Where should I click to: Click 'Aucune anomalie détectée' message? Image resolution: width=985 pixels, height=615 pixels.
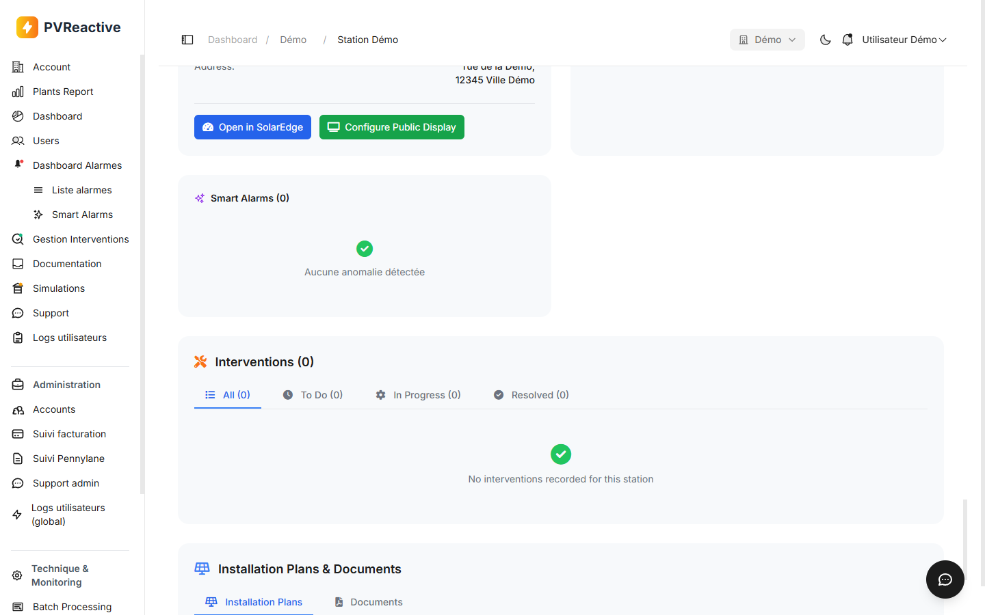(x=365, y=272)
